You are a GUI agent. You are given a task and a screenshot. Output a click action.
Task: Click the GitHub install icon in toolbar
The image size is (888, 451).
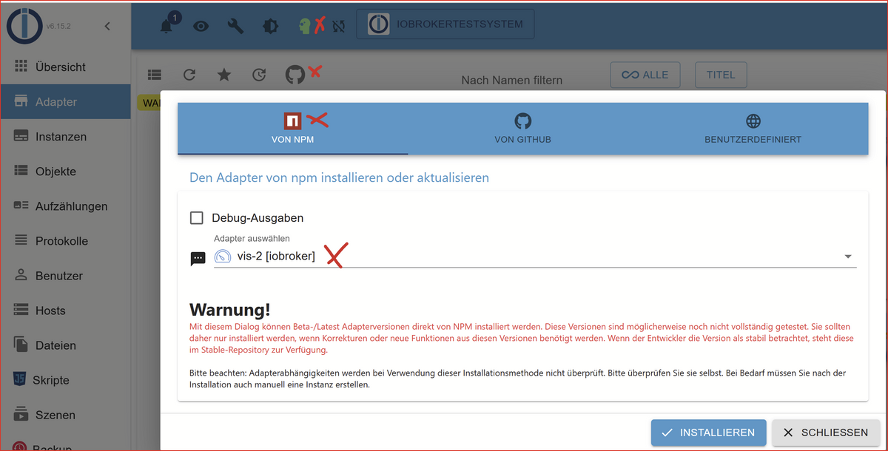pyautogui.click(x=295, y=75)
